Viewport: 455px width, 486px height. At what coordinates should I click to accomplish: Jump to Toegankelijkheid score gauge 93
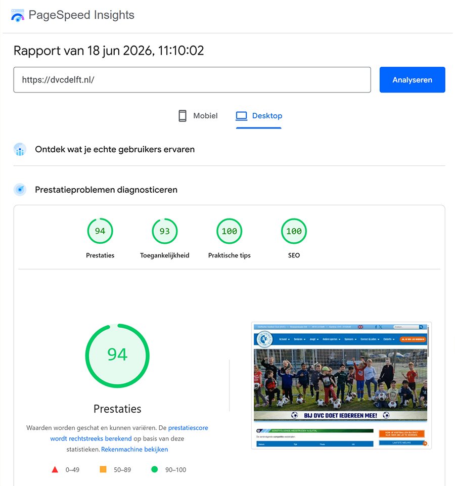[x=165, y=231]
